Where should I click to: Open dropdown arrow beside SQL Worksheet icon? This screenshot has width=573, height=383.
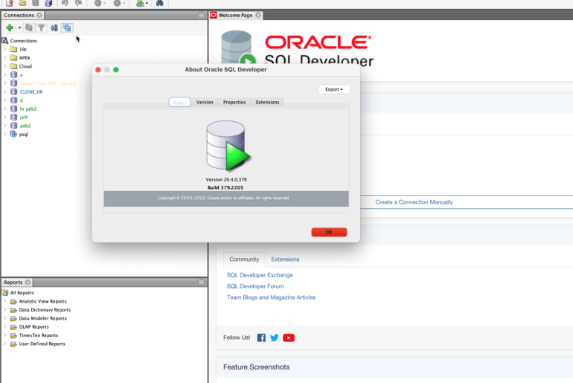[147, 3]
